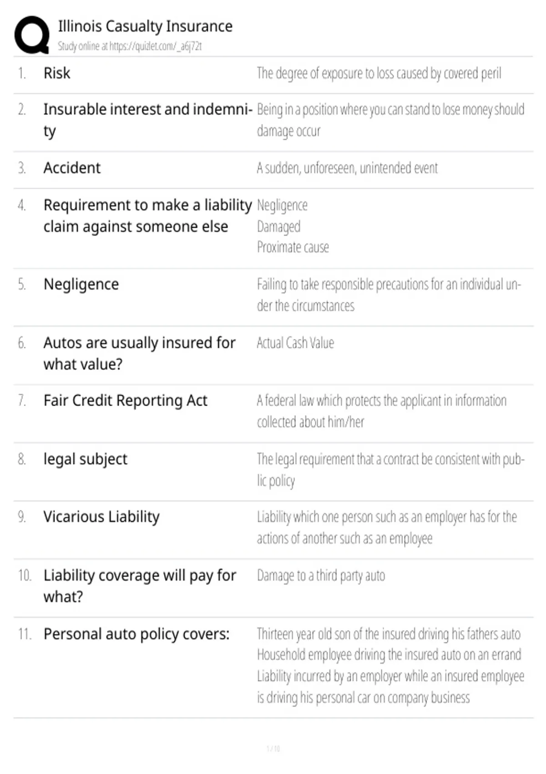
Task: Click the Accident term
Action: tap(72, 168)
